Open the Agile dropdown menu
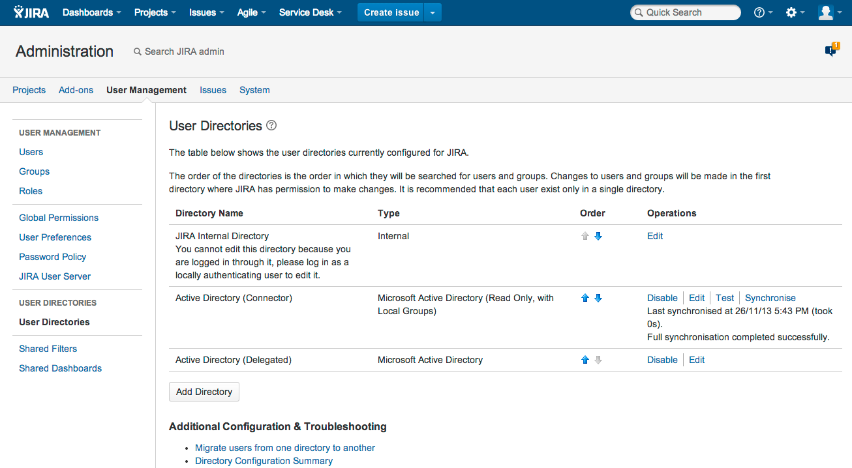The image size is (852, 468). click(252, 12)
